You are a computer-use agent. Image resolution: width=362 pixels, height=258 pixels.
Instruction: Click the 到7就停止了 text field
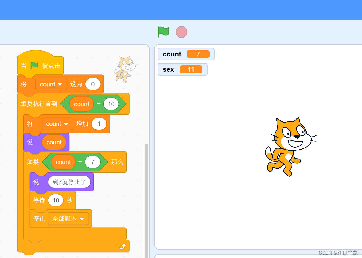pos(70,182)
